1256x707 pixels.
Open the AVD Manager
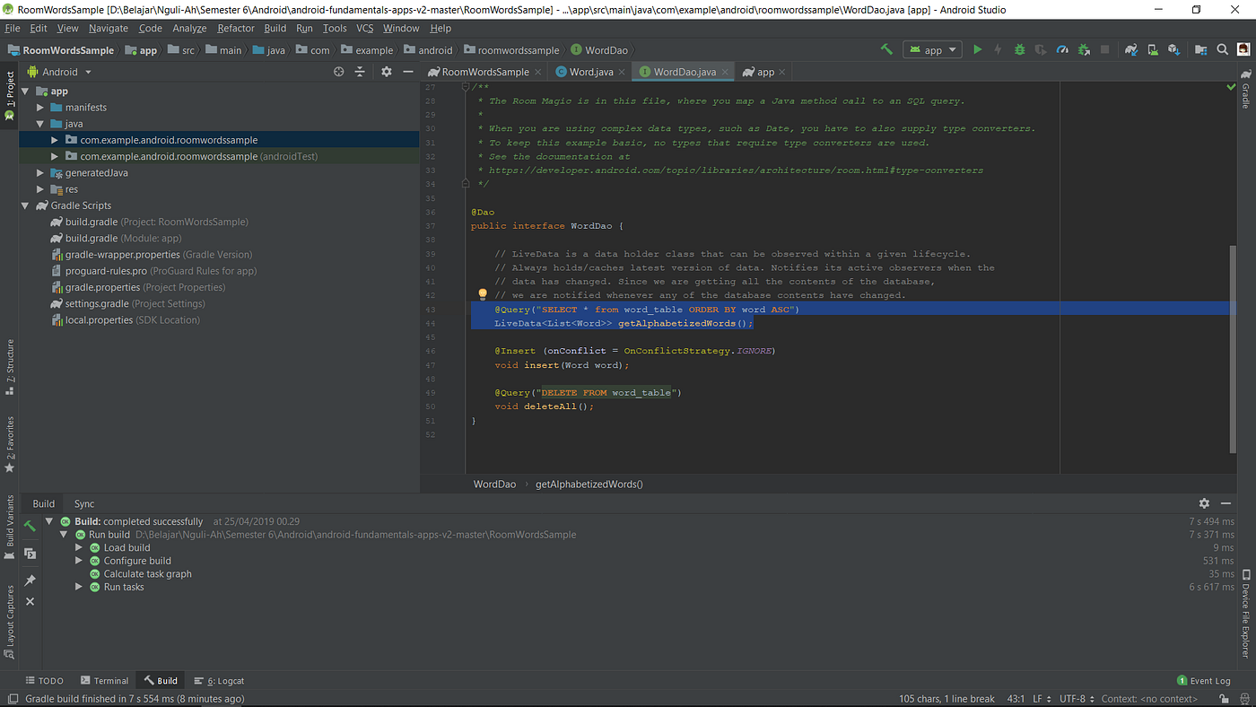coord(1153,49)
